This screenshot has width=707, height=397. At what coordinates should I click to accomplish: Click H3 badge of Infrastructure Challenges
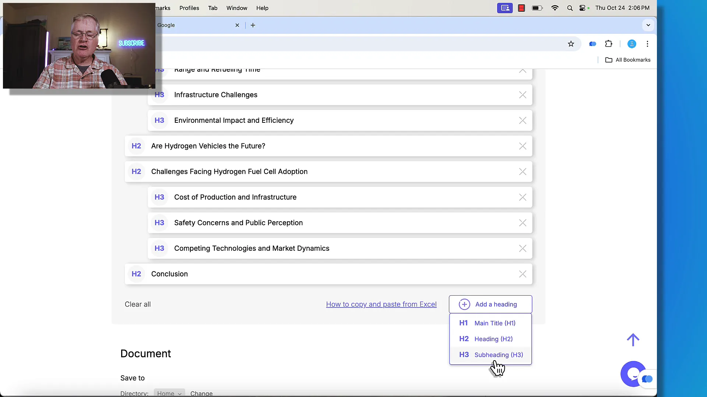click(x=159, y=95)
